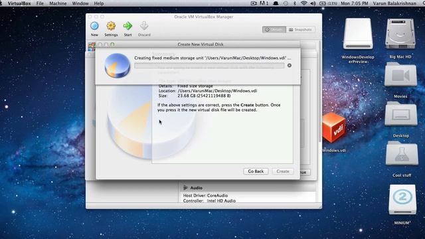
Task: Select the Movies folder on the desktop
Action: click(x=400, y=75)
